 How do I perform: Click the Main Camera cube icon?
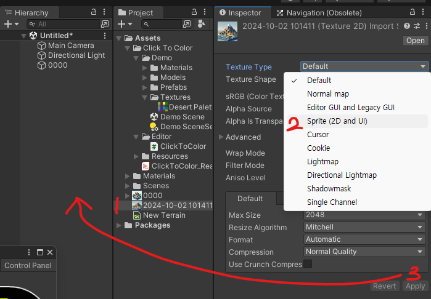(x=41, y=46)
